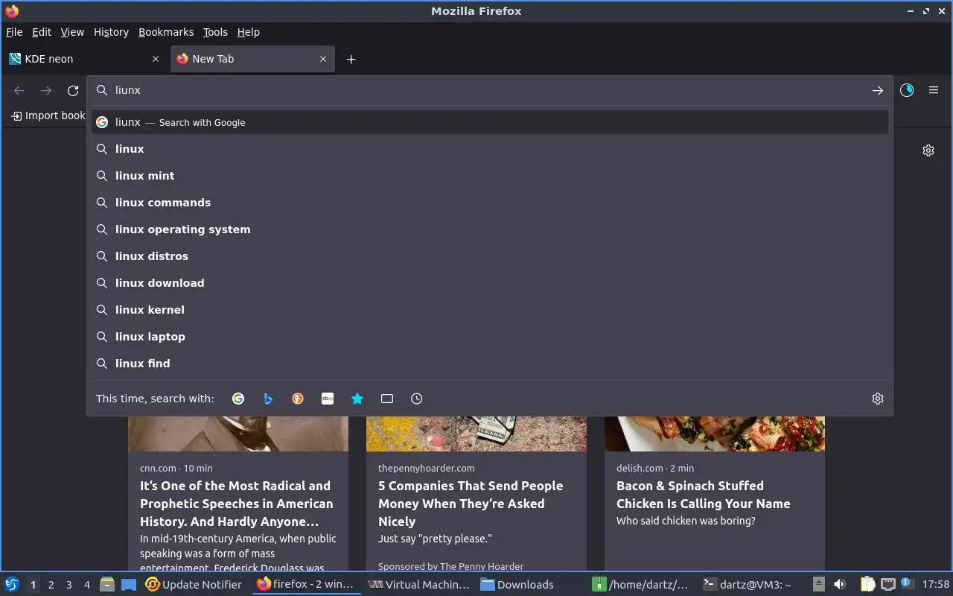Switch to the New Tab tab
This screenshot has height=596, width=953.
pos(252,59)
